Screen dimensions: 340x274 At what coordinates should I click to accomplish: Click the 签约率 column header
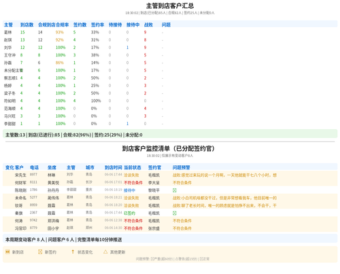[x=97, y=24]
